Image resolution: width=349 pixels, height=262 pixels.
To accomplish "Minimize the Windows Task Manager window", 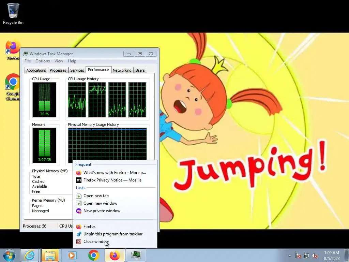I will 128,54.
